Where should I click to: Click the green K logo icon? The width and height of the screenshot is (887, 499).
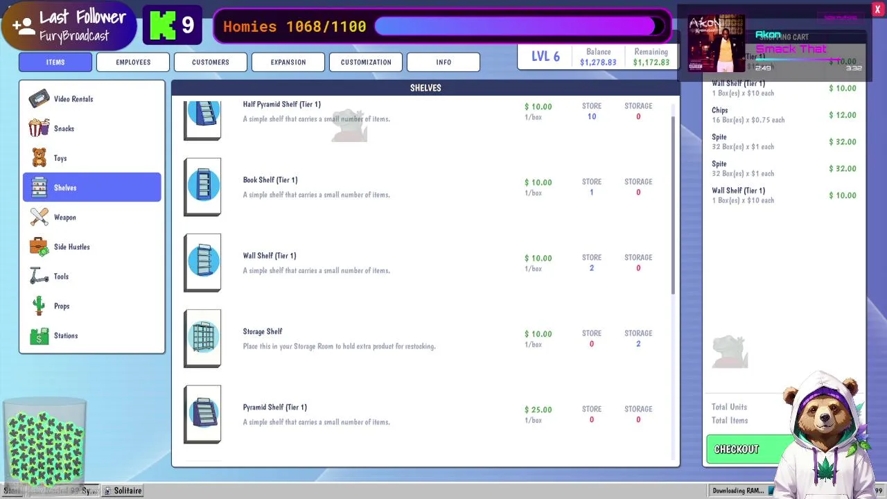[x=163, y=26]
